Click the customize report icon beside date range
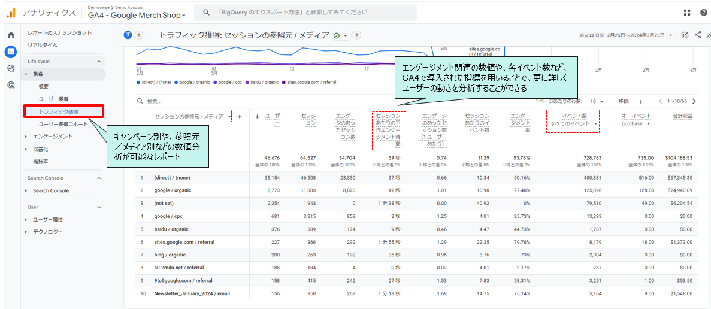The width and height of the screenshot is (711, 309). click(x=685, y=35)
